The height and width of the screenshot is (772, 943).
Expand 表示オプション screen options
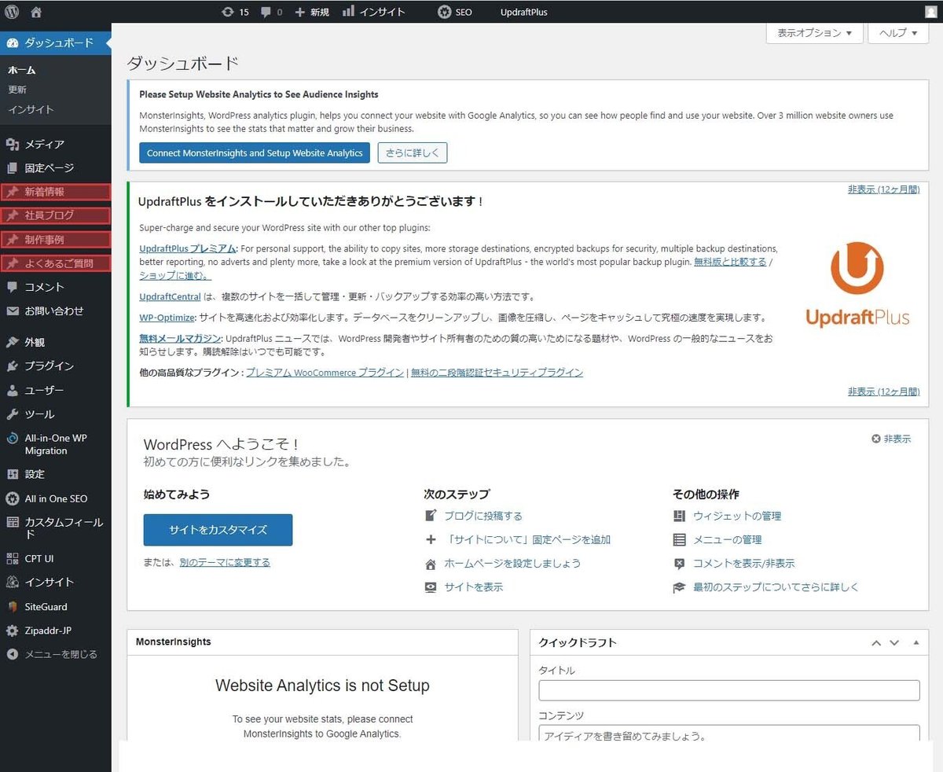pos(814,33)
